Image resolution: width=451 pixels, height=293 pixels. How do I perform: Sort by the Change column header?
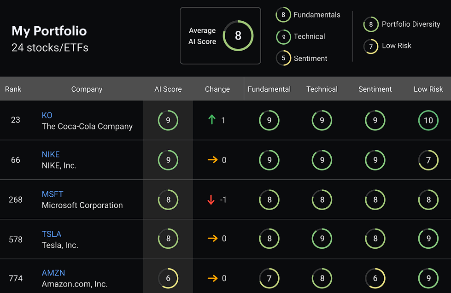(x=217, y=89)
